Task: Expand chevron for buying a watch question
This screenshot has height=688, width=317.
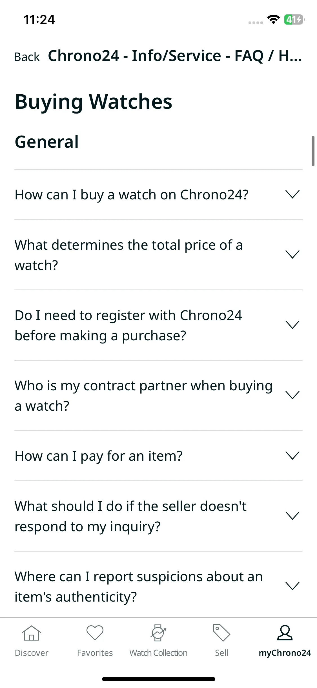Action: pos(292,194)
